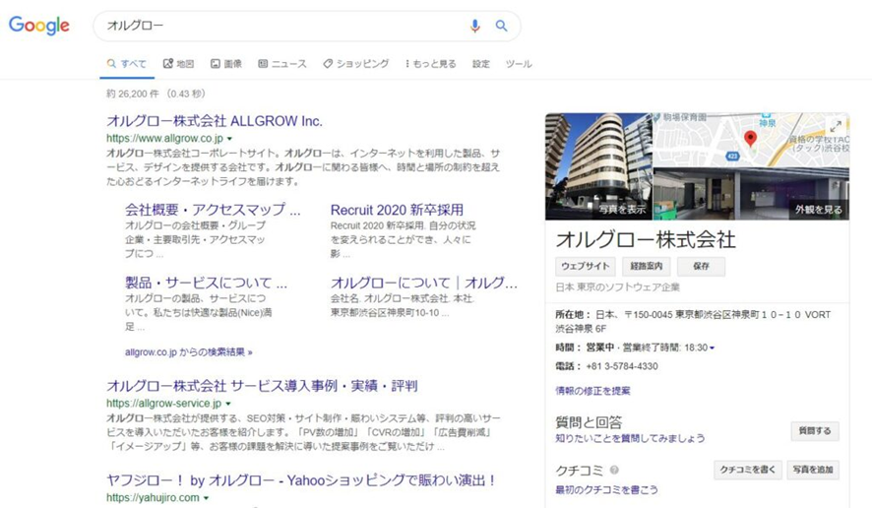Open 会社概要・アクセスマップ sitelink
This screenshot has height=508, width=872.
tap(213, 210)
